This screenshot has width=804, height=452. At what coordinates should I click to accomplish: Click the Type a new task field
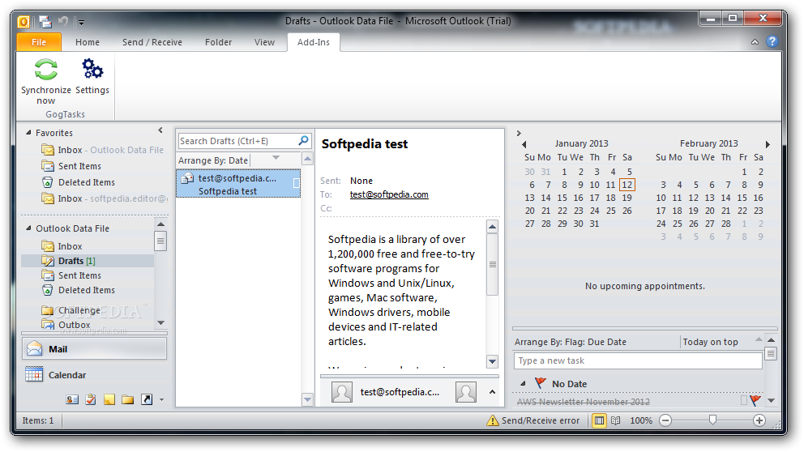[638, 360]
